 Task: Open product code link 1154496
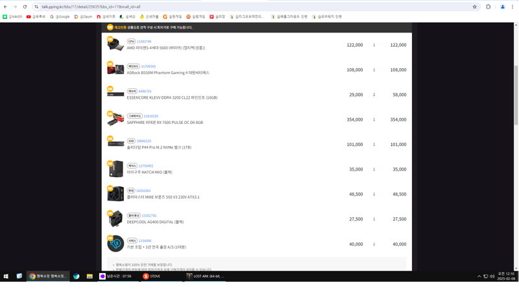pyautogui.click(x=145, y=241)
